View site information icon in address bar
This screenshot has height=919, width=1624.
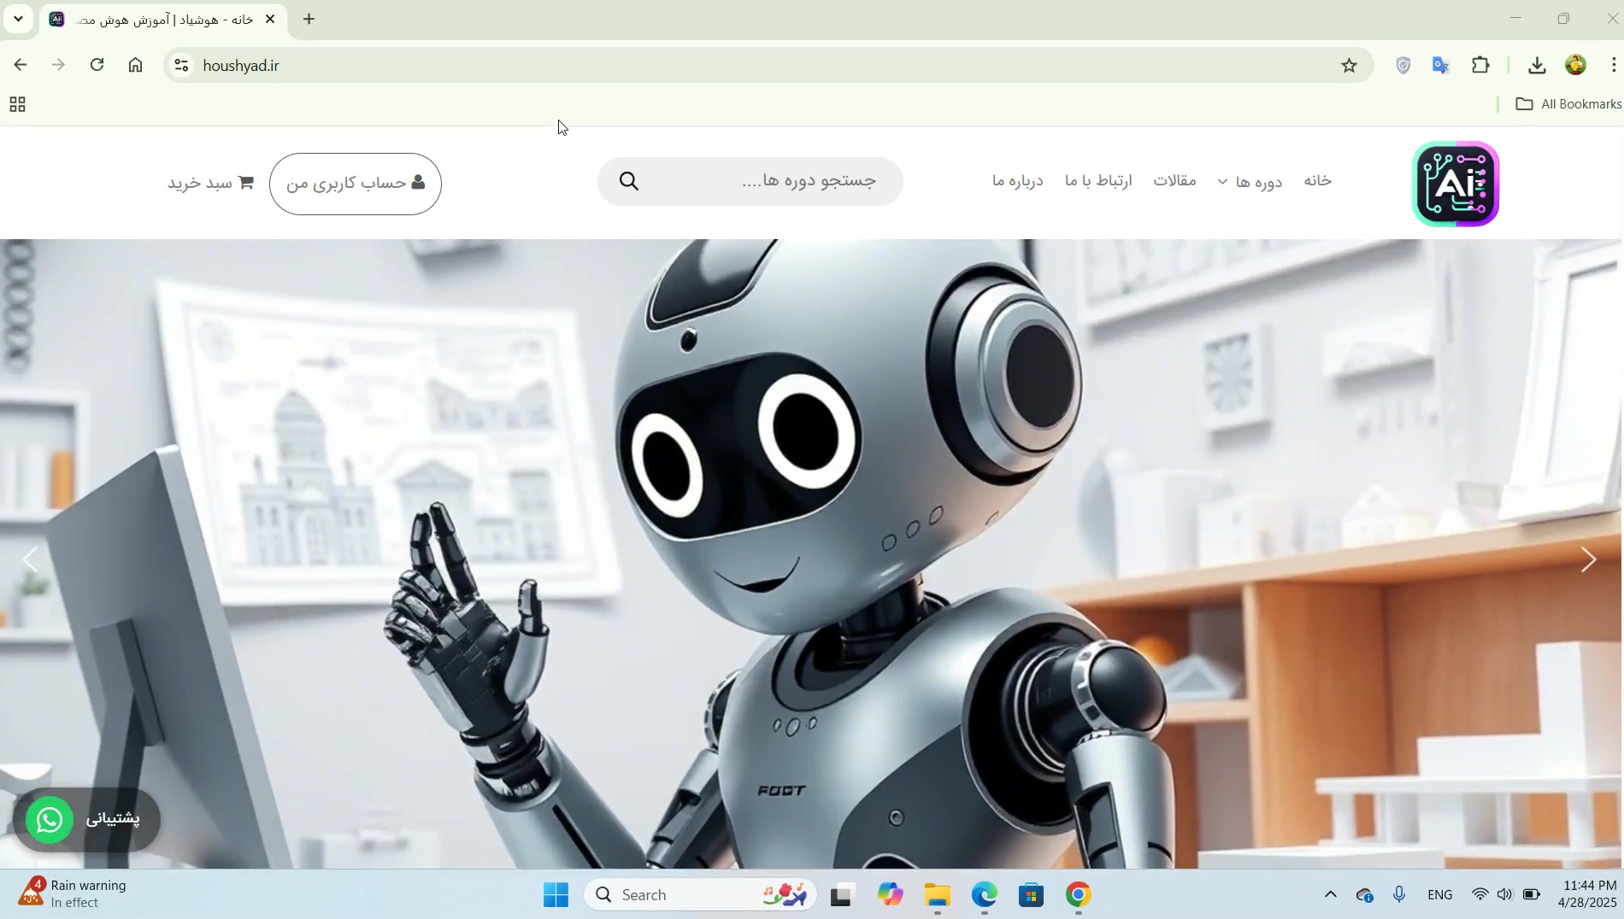click(x=181, y=65)
